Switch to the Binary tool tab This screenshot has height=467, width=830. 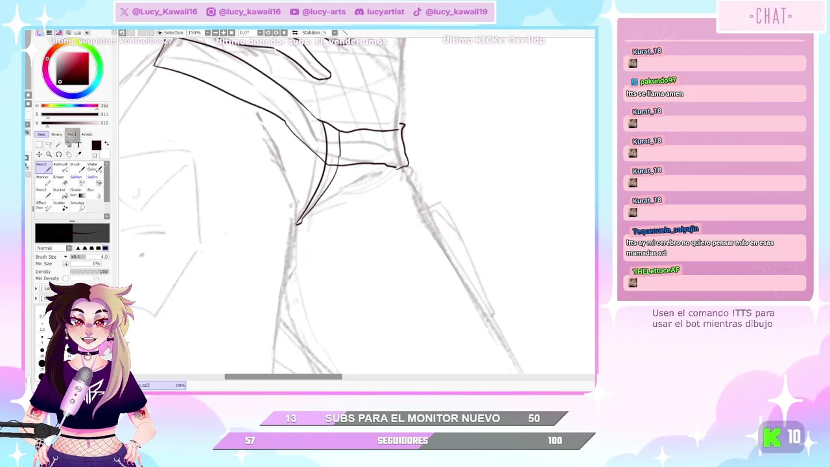tap(57, 134)
